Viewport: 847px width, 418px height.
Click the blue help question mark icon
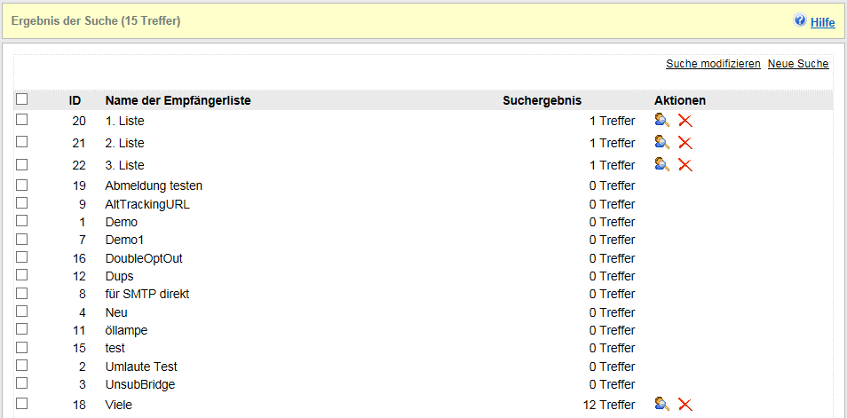tap(800, 20)
